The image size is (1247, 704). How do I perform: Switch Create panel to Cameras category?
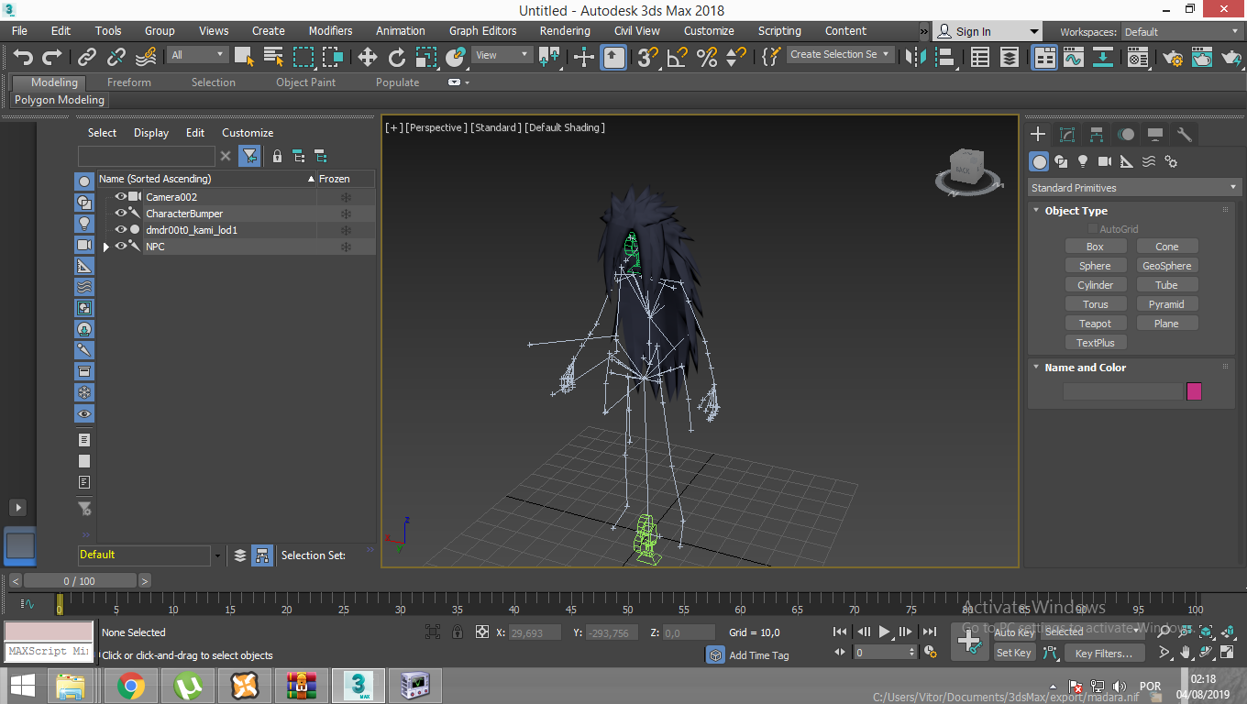click(x=1105, y=161)
